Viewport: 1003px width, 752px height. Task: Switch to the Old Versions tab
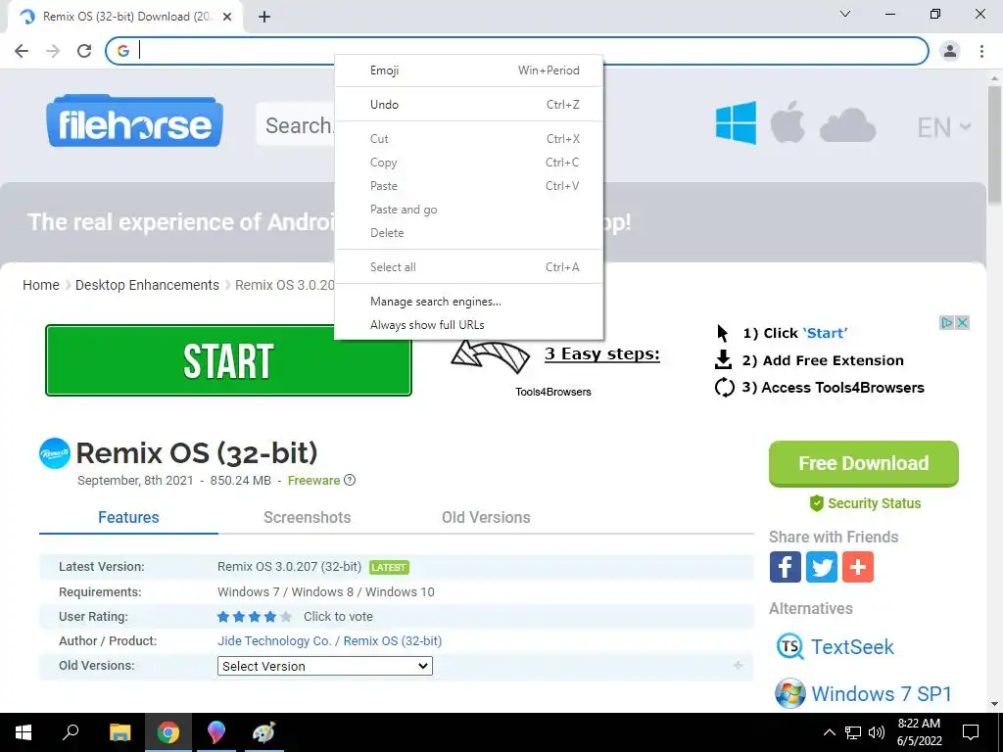point(486,517)
